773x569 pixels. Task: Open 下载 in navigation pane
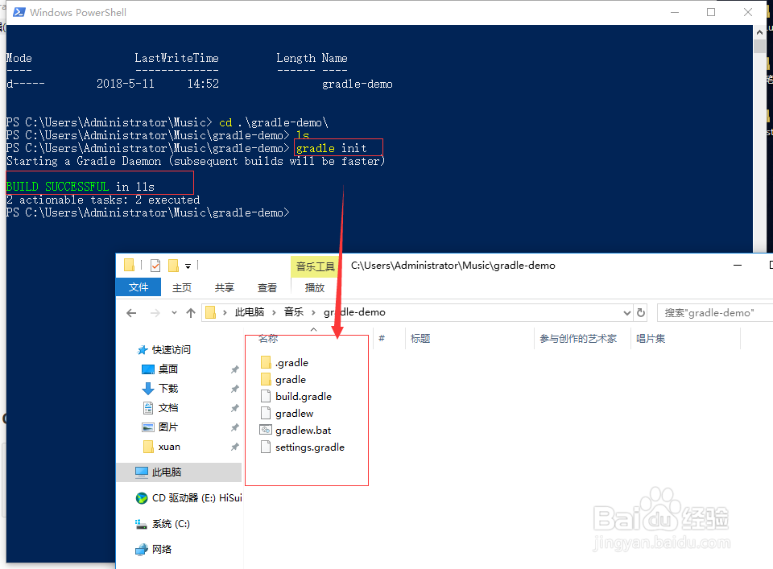click(x=159, y=388)
